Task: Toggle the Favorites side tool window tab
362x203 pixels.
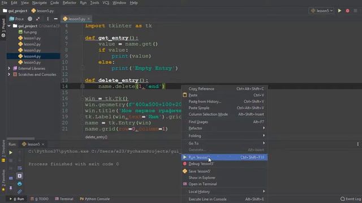Action: tap(3, 180)
